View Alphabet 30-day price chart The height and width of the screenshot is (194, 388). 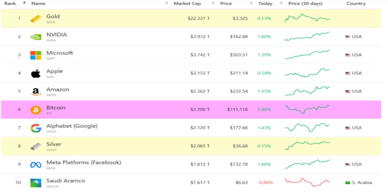pyautogui.click(x=307, y=128)
